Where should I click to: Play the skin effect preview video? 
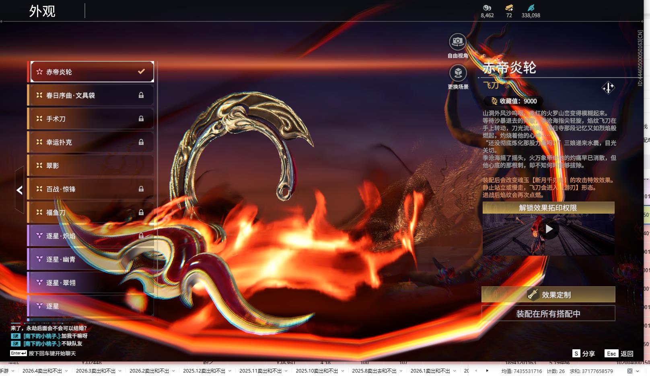coord(549,229)
